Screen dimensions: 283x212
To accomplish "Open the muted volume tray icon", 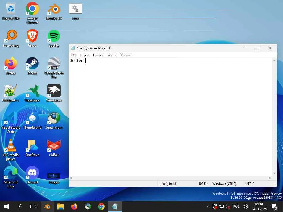I will pos(228,206).
